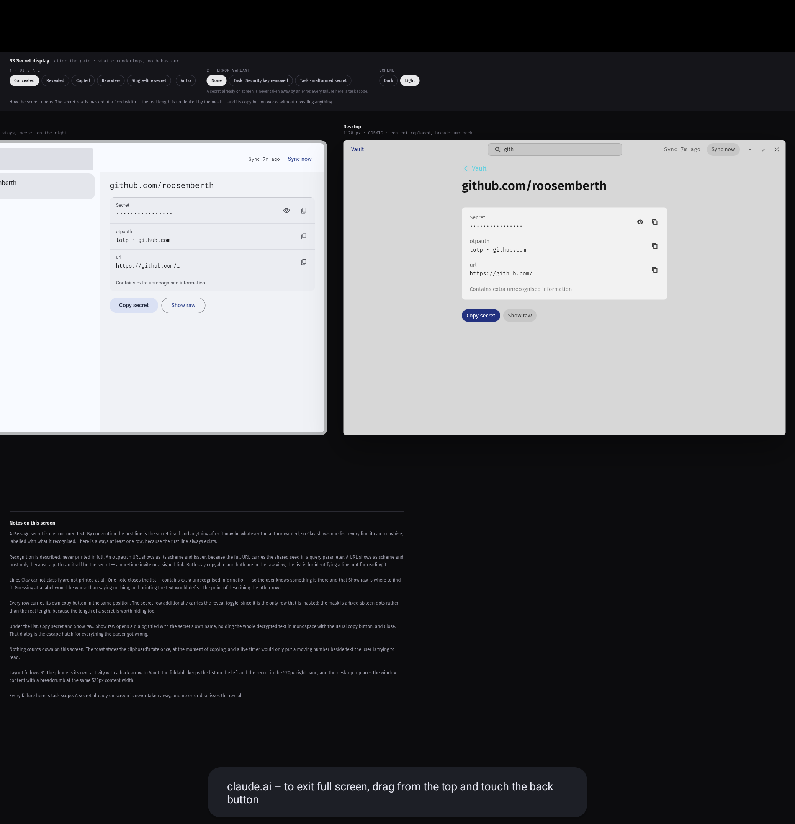Select the Single-line secret UI state
Viewport: 795px width, 824px height.
(x=149, y=81)
